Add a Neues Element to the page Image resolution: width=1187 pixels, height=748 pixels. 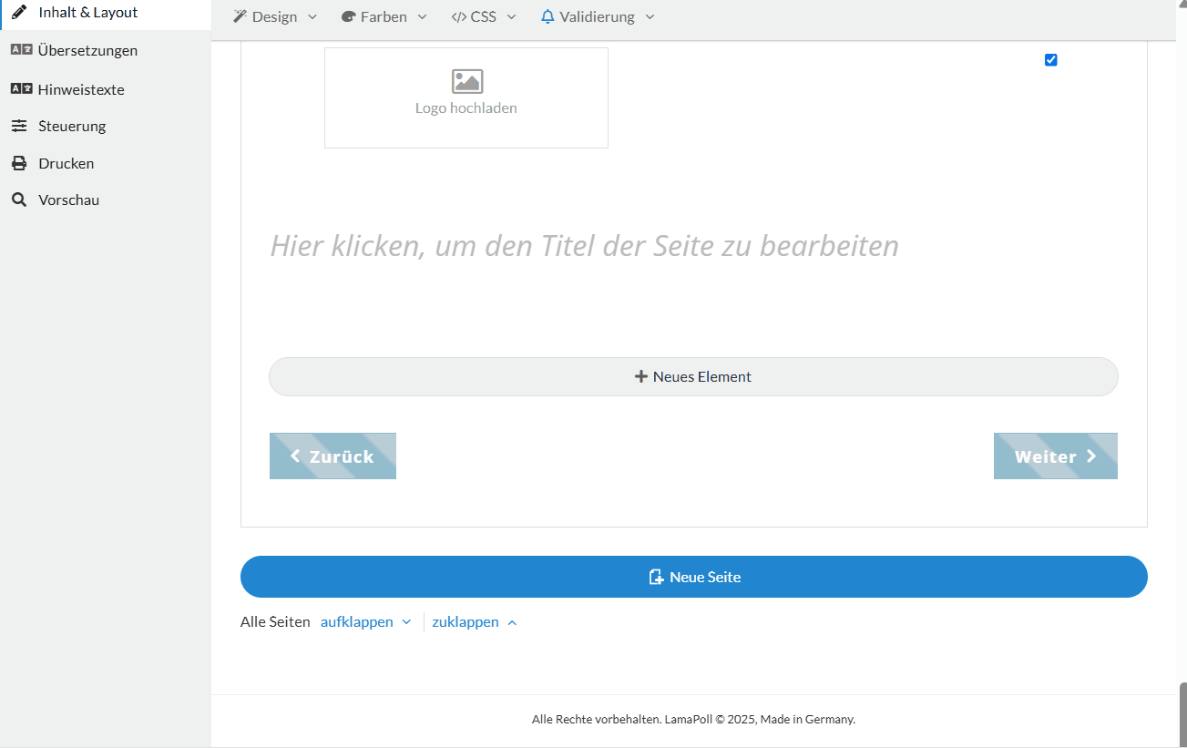[693, 376]
